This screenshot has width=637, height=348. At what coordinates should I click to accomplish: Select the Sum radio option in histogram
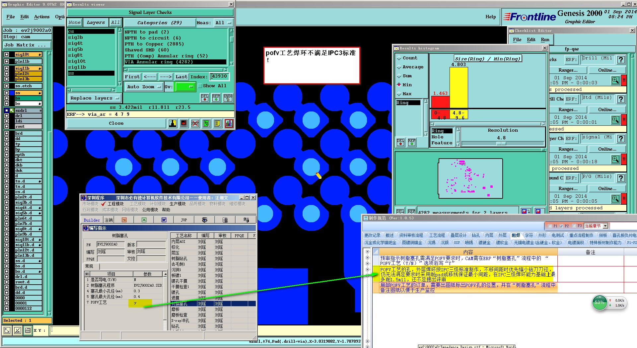coord(399,76)
